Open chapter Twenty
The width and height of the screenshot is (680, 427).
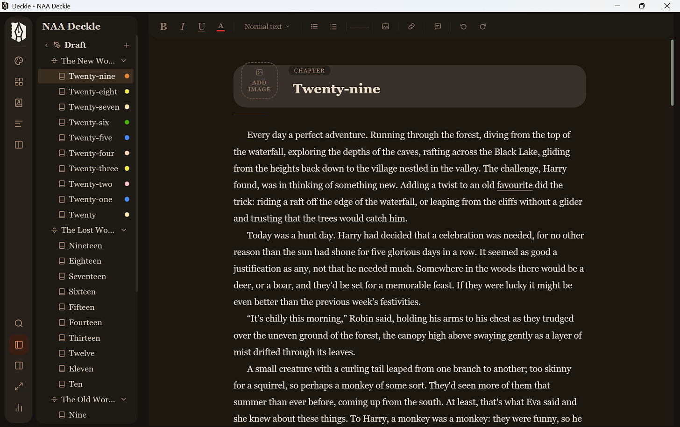(x=86, y=215)
